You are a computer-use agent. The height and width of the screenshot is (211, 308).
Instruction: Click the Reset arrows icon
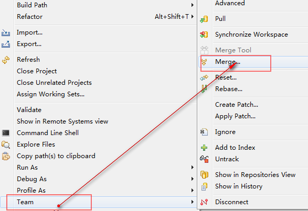coord(204,77)
